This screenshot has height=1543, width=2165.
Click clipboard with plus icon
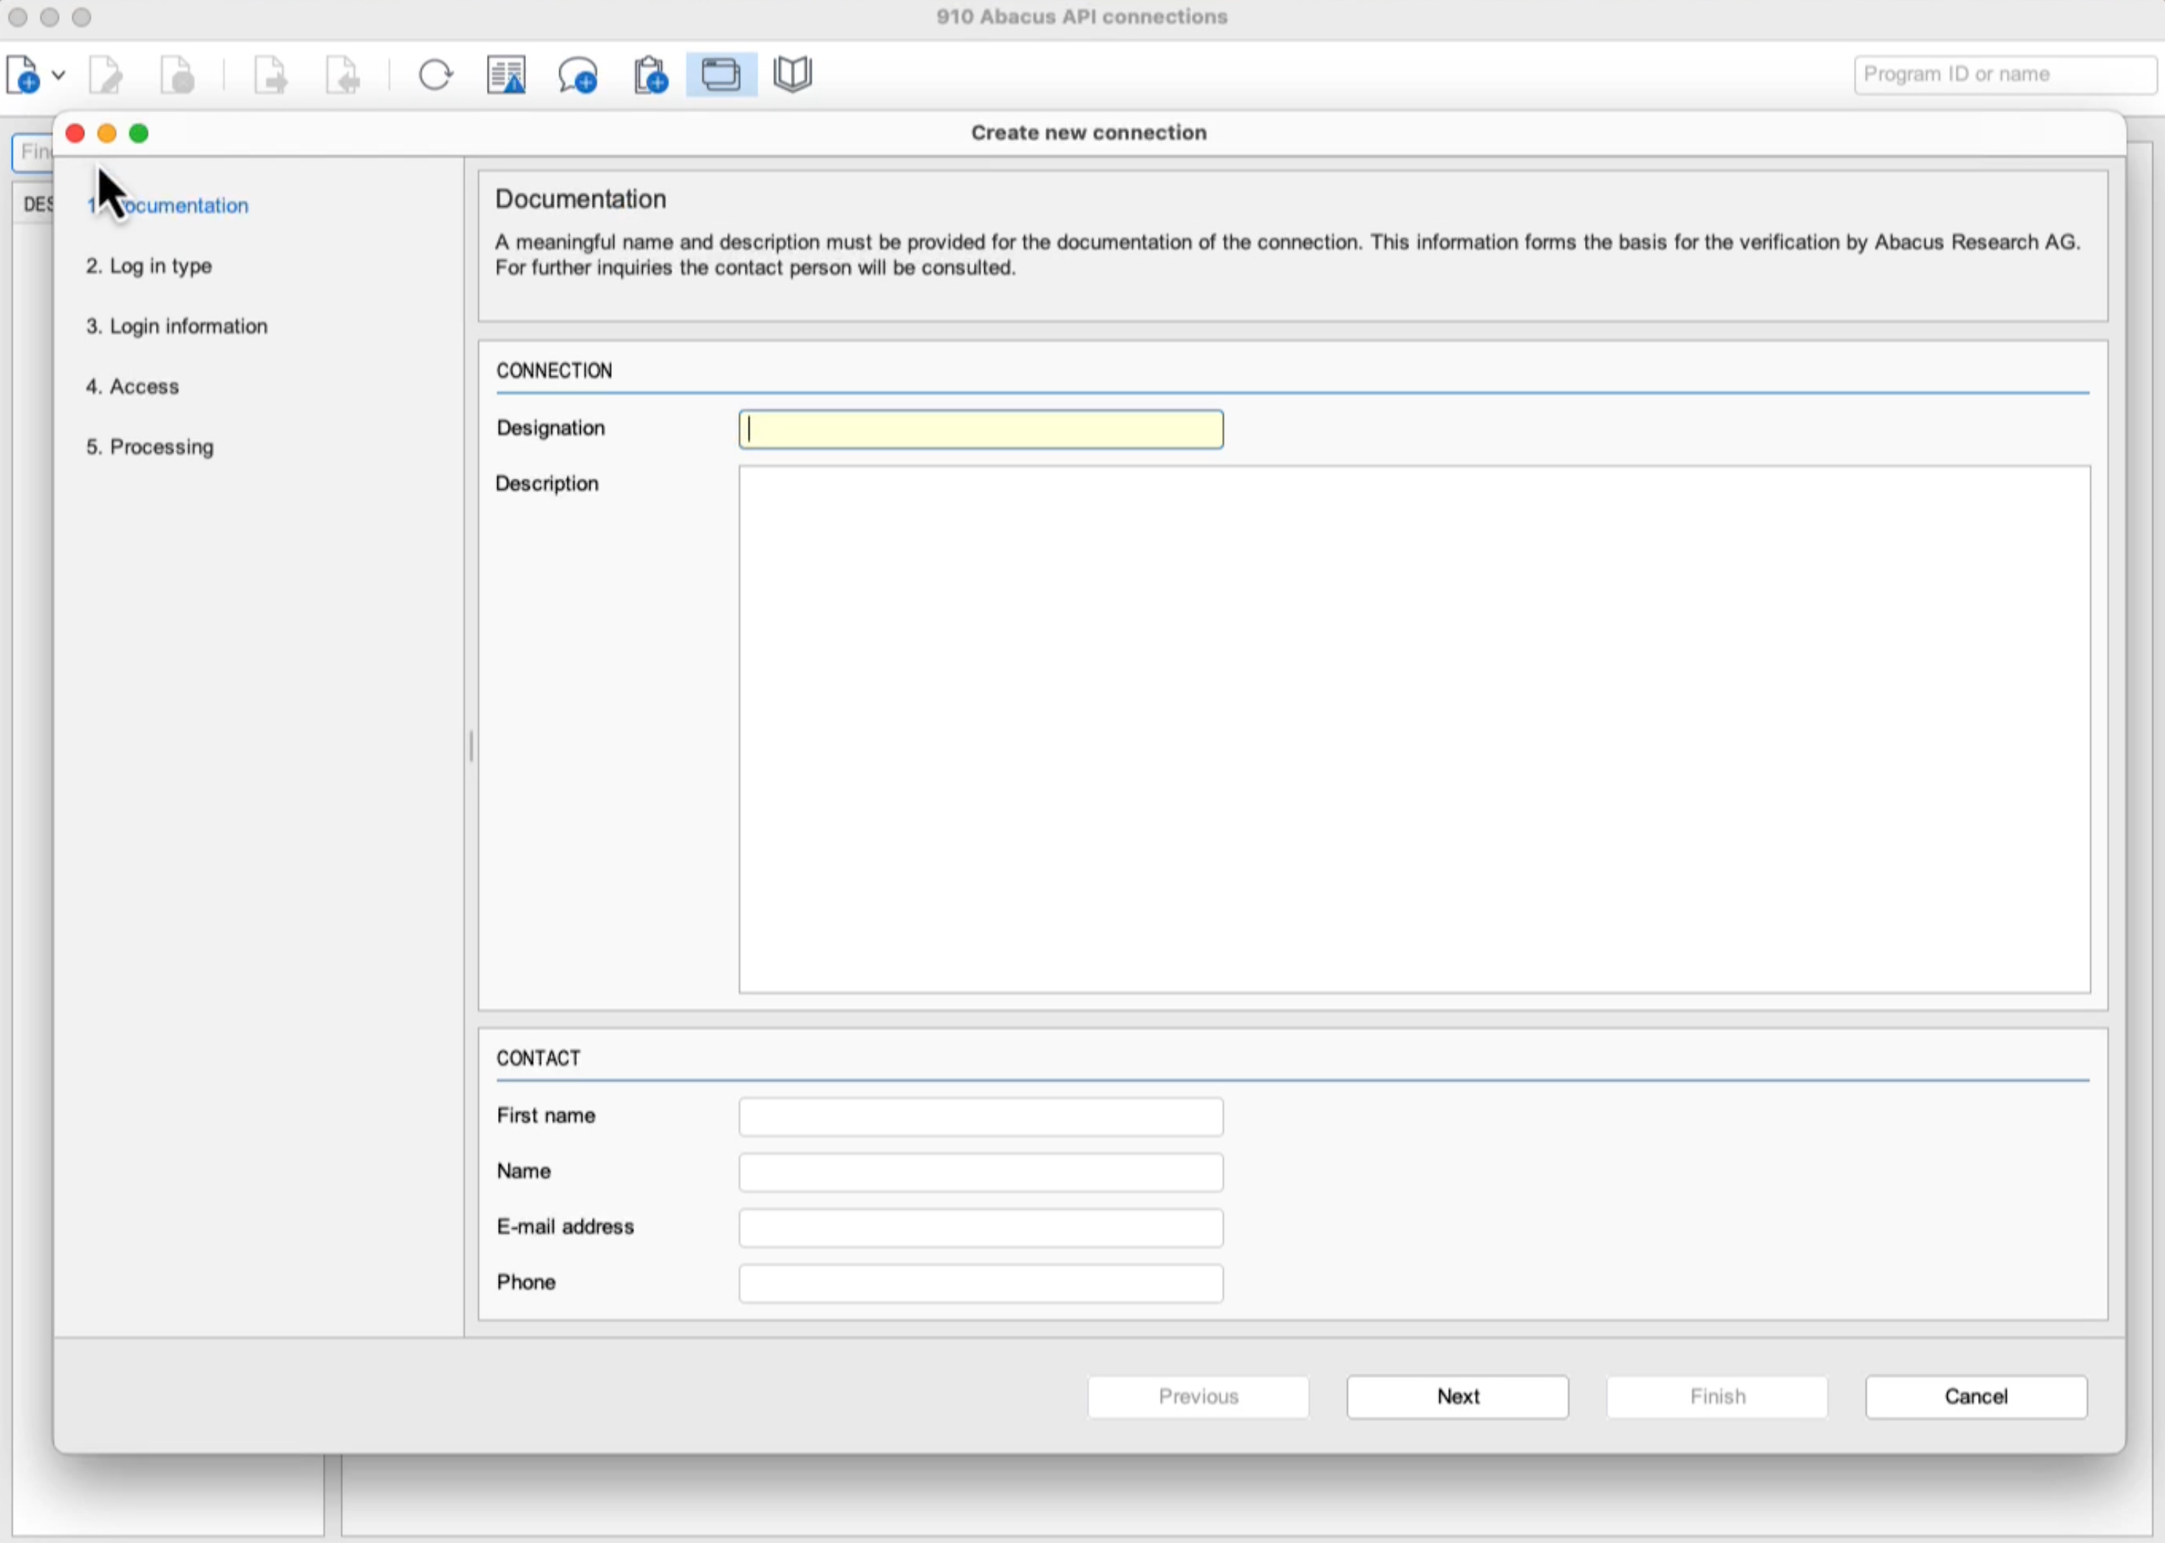coord(651,74)
